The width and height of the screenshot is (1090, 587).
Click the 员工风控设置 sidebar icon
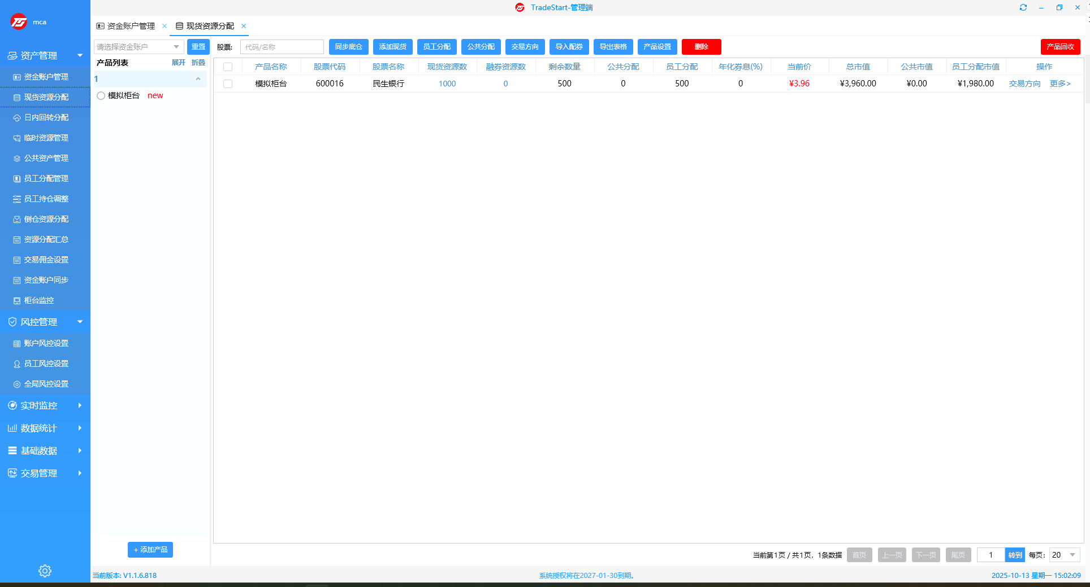tap(17, 364)
